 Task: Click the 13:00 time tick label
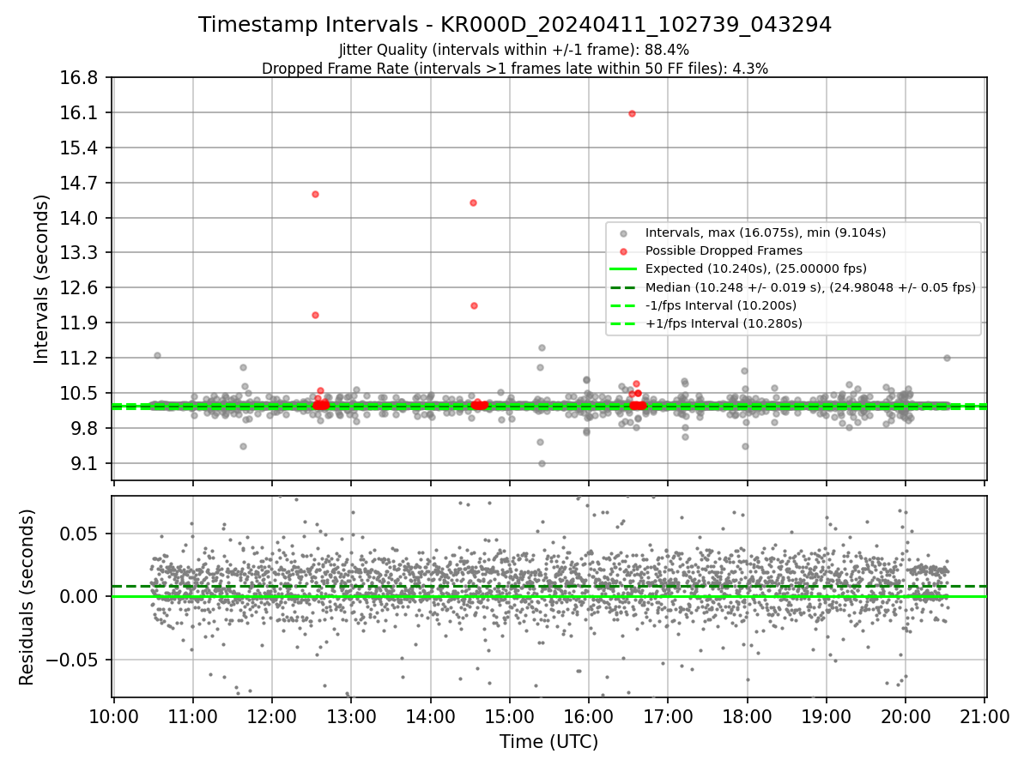[x=351, y=716]
